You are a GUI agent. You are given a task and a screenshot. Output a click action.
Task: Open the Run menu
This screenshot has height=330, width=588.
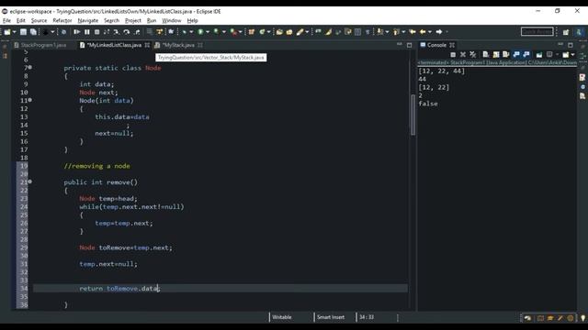pos(152,20)
